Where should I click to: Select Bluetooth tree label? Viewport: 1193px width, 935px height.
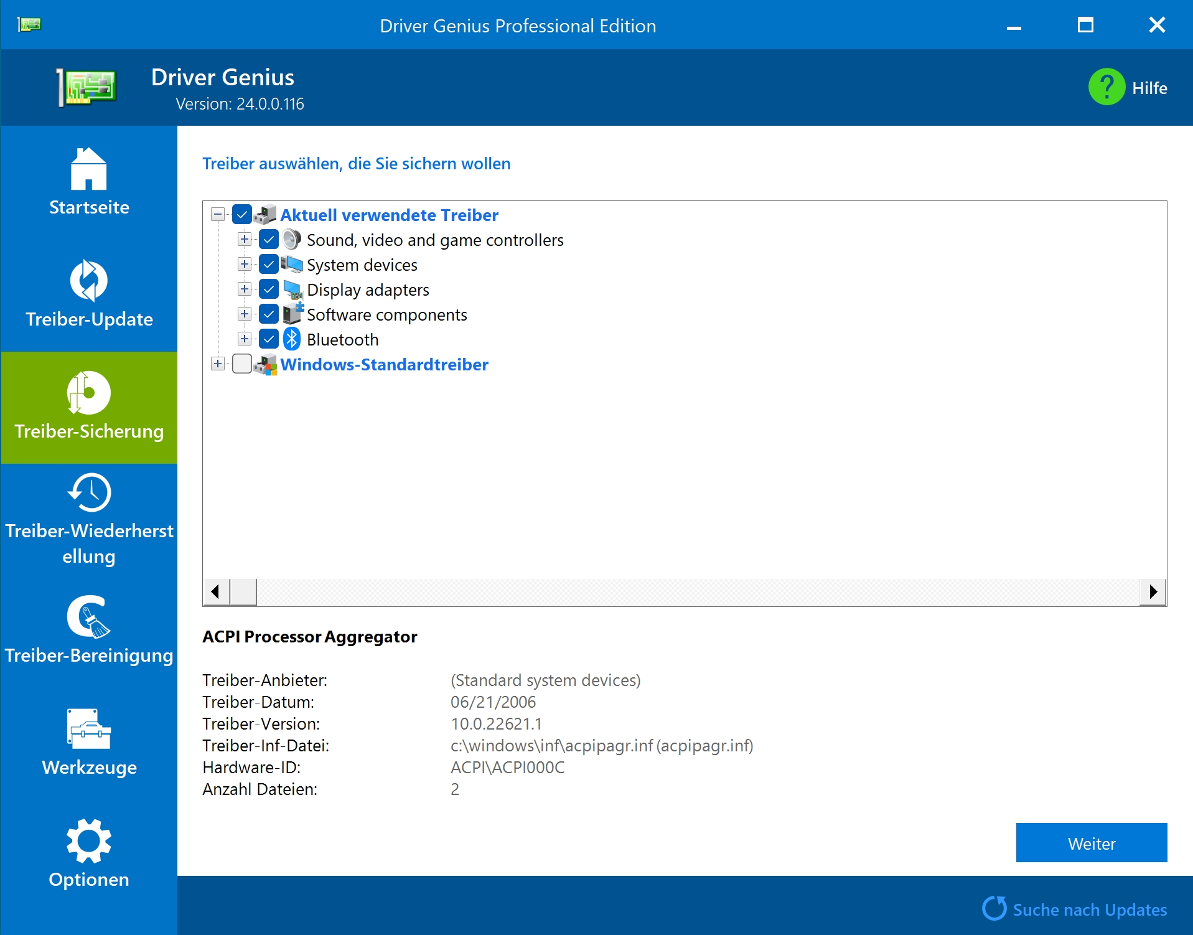342,339
